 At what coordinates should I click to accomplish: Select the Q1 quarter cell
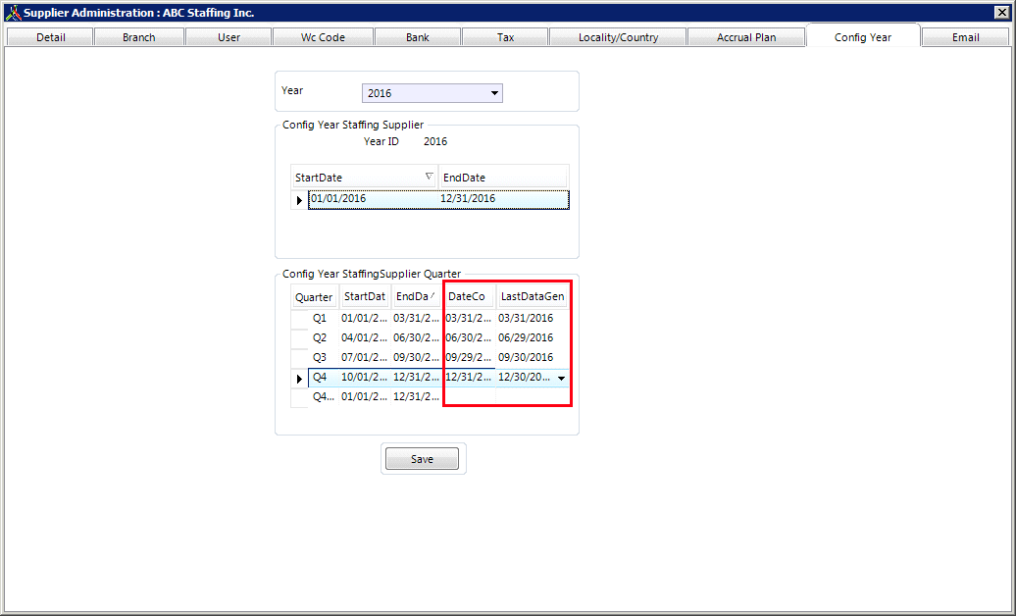coord(323,319)
